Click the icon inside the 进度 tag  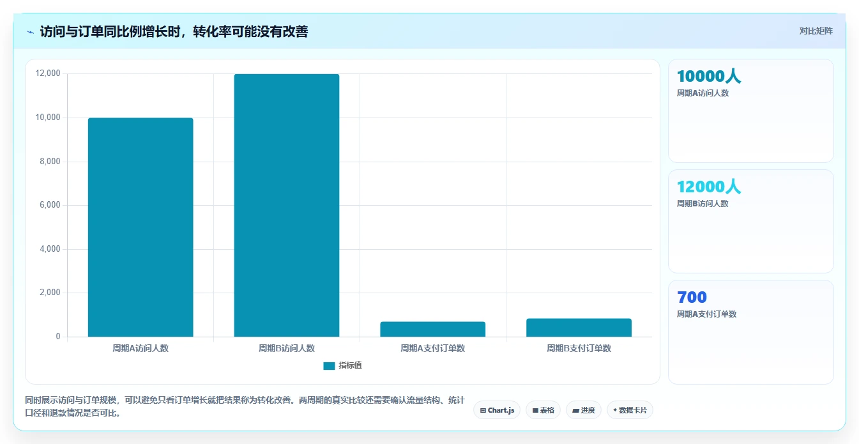(x=575, y=411)
